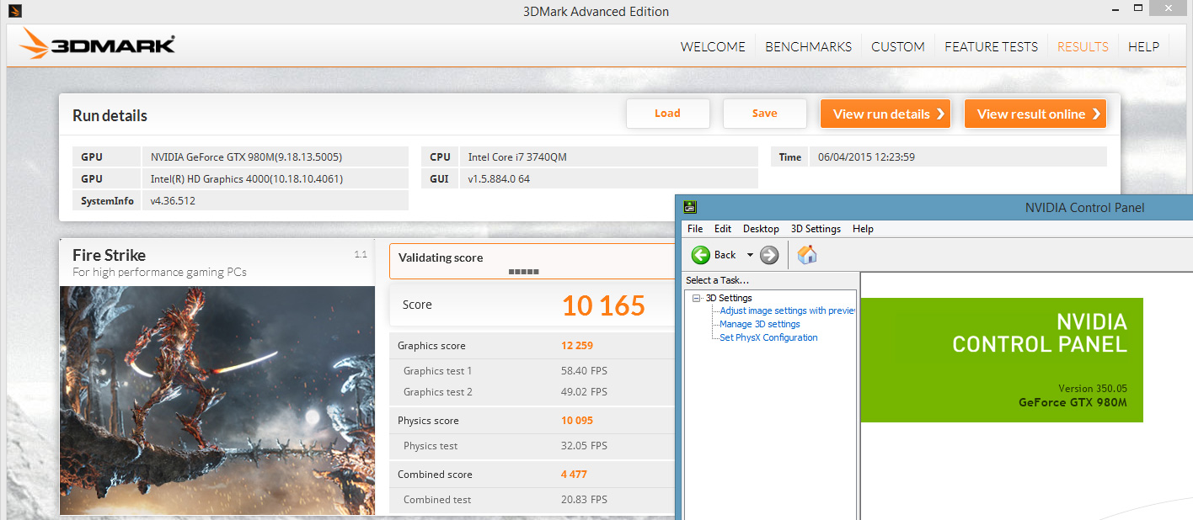Click the Intel(R) HD Graphics 4000 GPU value
This screenshot has width=1193, height=520.
[247, 178]
